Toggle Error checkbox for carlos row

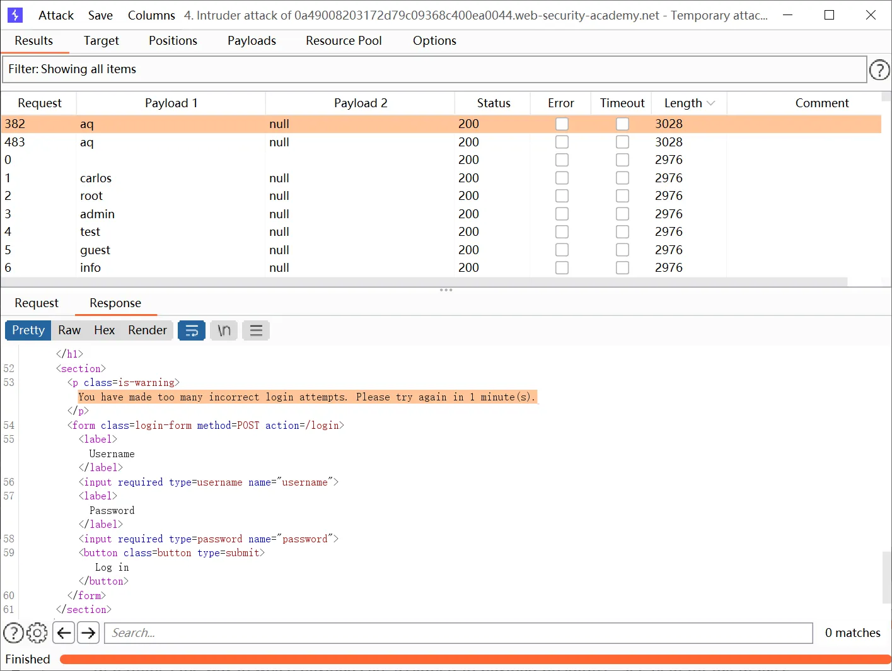pos(562,178)
